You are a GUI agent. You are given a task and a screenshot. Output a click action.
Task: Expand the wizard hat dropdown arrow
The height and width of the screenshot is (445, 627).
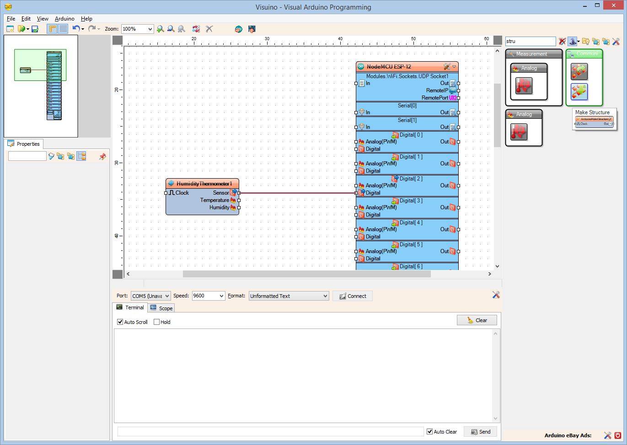(579, 42)
